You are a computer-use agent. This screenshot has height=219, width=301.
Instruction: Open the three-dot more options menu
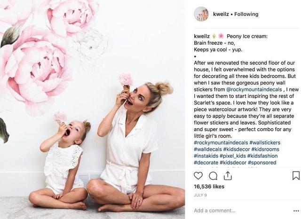tap(296, 211)
